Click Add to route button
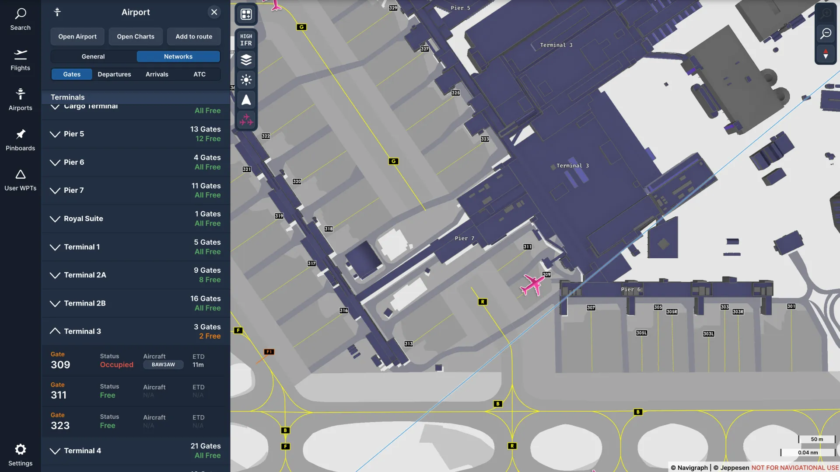Screen dimensions: 840x472 click(194, 37)
